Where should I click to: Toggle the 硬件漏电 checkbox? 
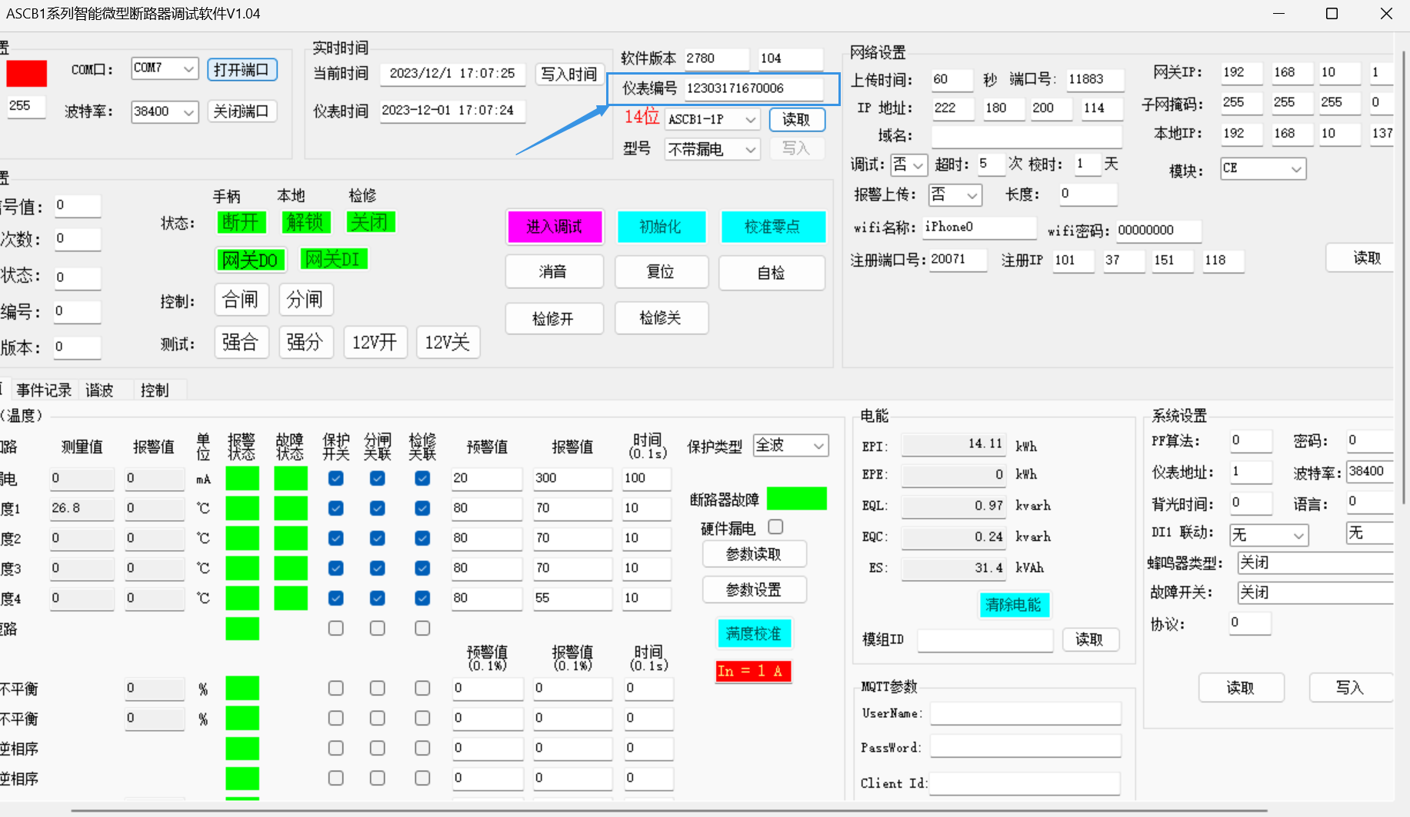pos(775,527)
